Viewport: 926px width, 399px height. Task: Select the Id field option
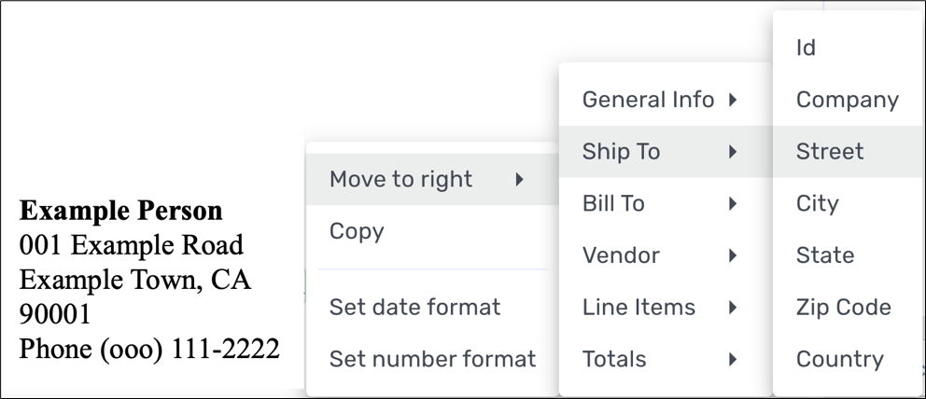[x=806, y=48]
